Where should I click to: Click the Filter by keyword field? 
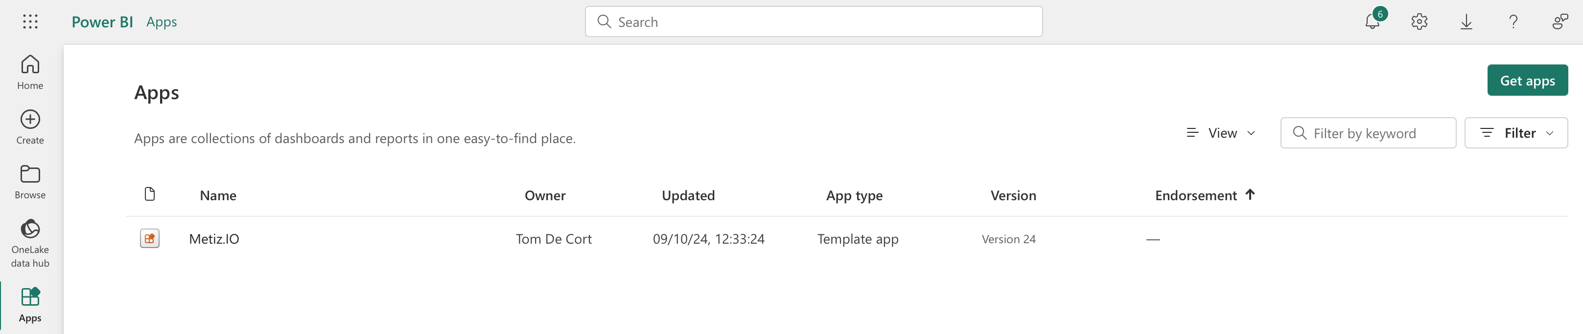pyautogui.click(x=1368, y=133)
